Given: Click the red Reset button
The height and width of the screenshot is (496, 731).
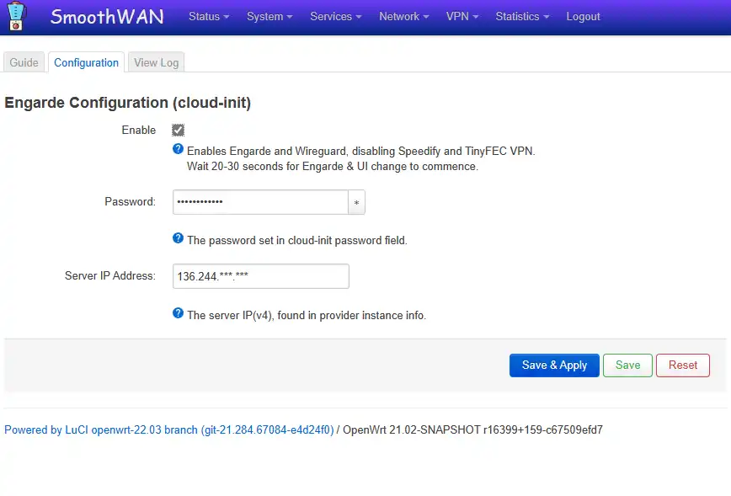Looking at the screenshot, I should pos(682,365).
